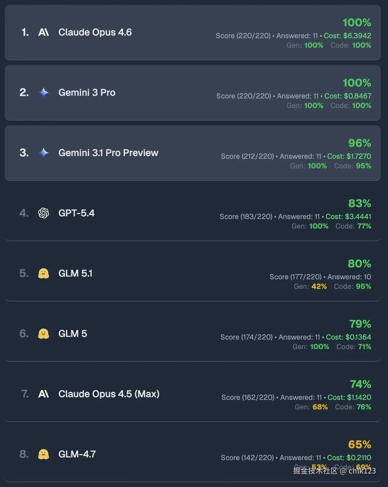Click the 96% score on Gemini 3.1 Pro Preview

pyautogui.click(x=360, y=143)
